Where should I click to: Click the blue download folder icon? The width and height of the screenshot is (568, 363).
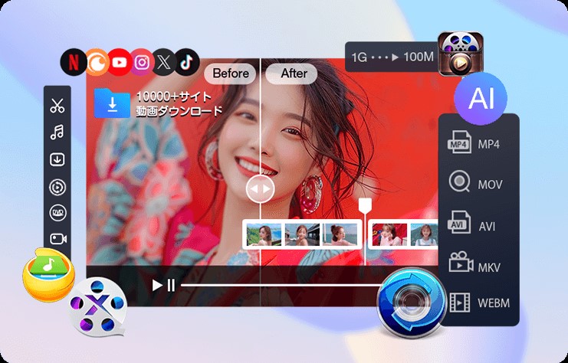112,103
